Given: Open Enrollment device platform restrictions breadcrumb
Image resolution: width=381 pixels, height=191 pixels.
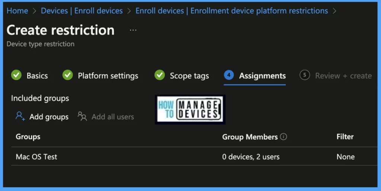Looking at the screenshot, I should (231, 11).
